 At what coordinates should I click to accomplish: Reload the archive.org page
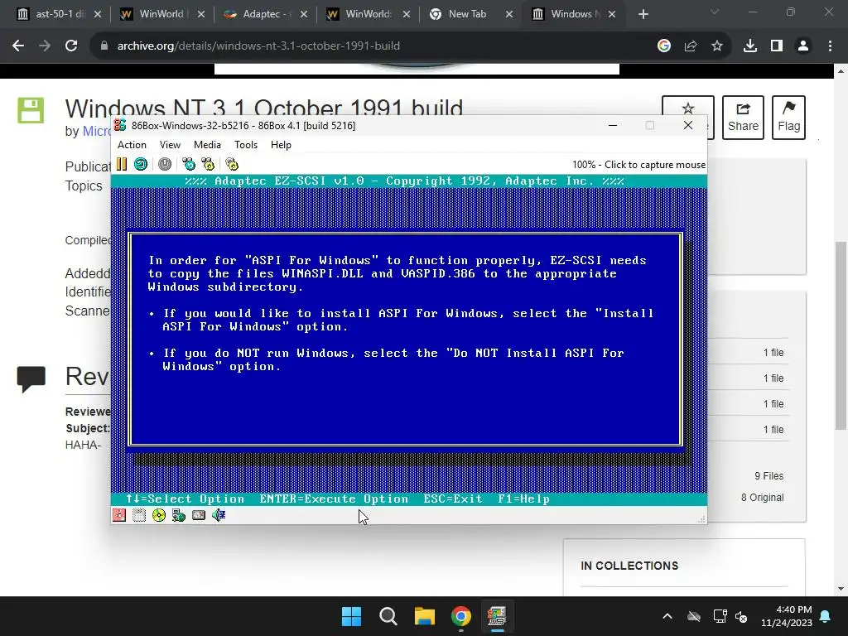coord(71,46)
